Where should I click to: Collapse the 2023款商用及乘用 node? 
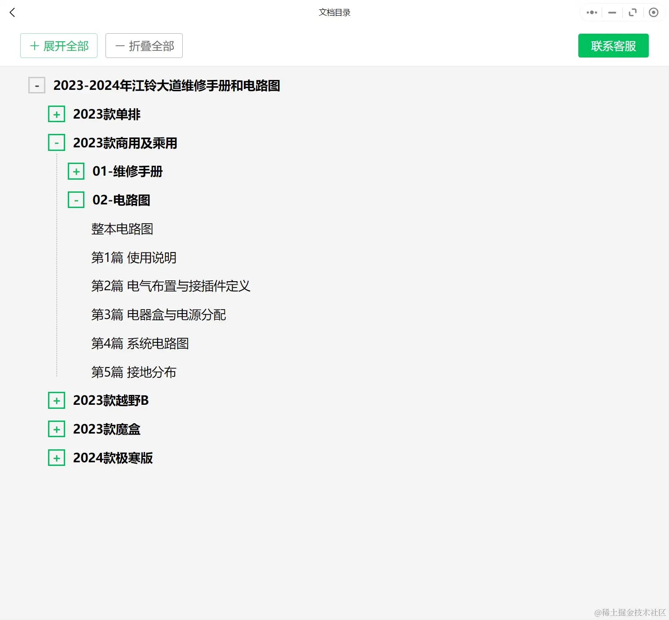(57, 142)
